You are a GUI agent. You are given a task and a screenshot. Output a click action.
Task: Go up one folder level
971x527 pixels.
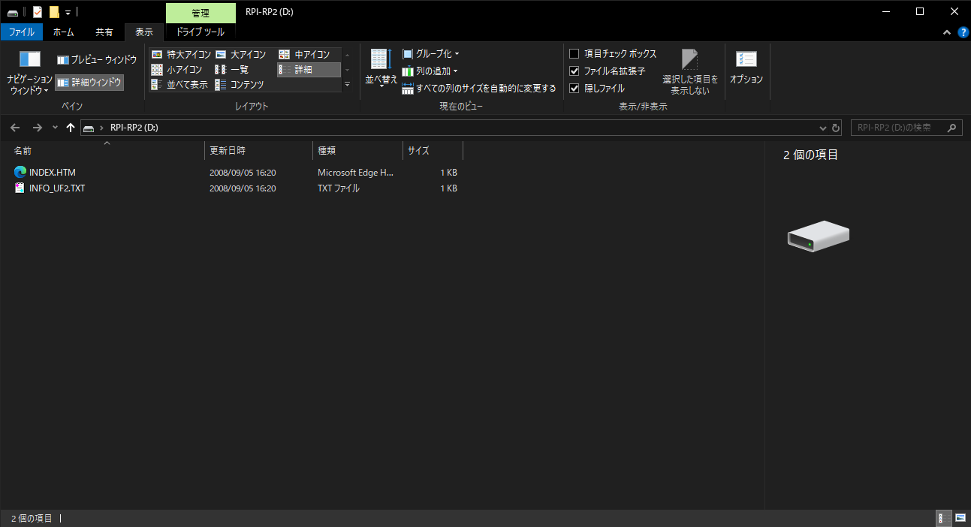point(71,128)
